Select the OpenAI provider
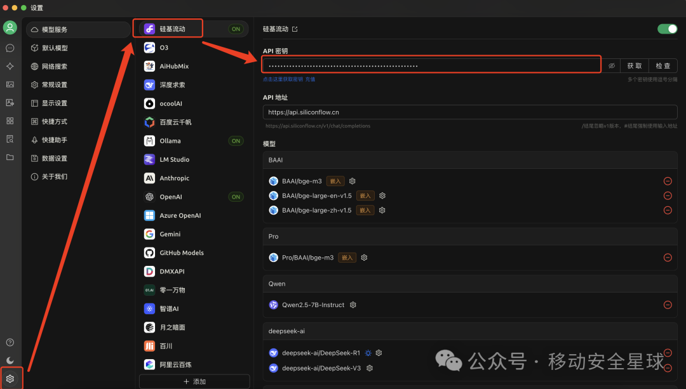 point(194,197)
